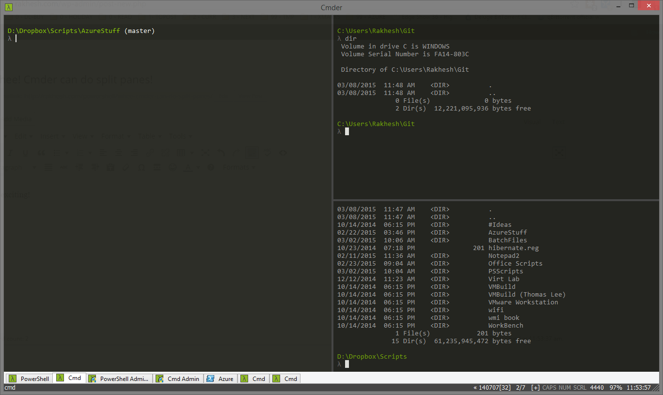Image resolution: width=663 pixels, height=395 pixels.
Task: Switch to the Cmd Admin tab
Action: 183,379
